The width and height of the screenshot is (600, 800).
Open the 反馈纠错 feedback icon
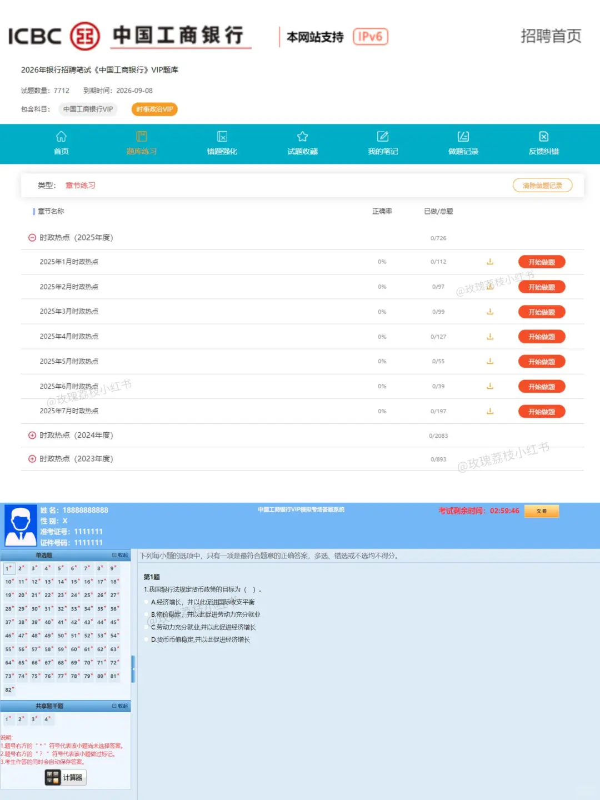coord(544,137)
